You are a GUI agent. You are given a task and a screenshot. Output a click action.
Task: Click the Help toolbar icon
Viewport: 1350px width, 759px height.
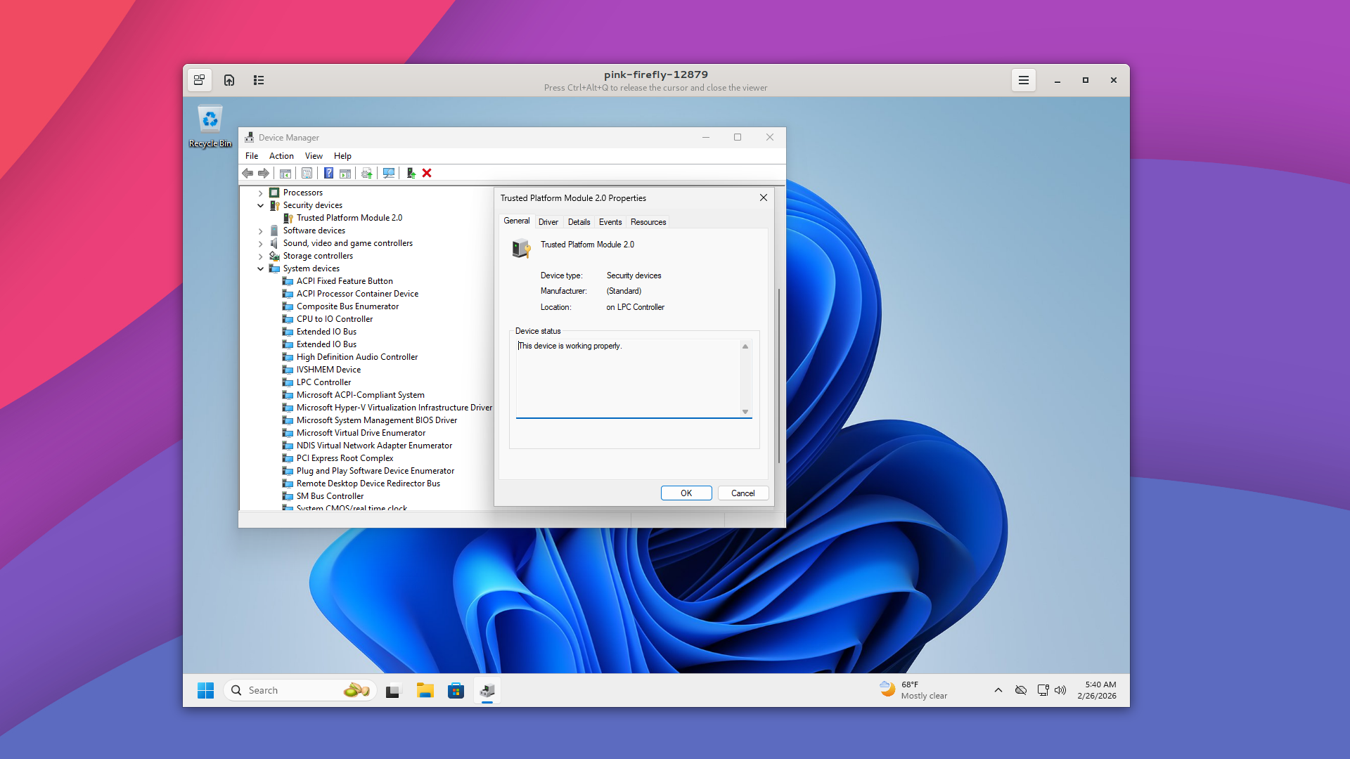click(328, 173)
